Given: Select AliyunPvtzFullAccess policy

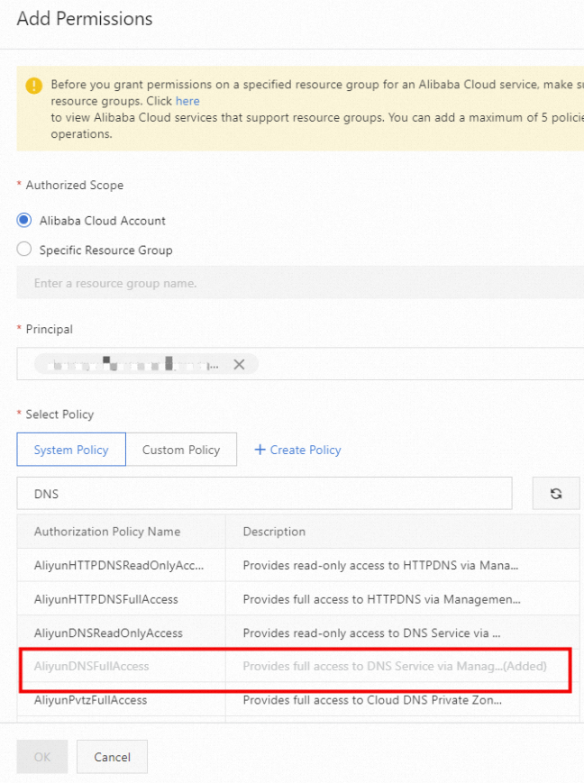Looking at the screenshot, I should pyautogui.click(x=298, y=700).
